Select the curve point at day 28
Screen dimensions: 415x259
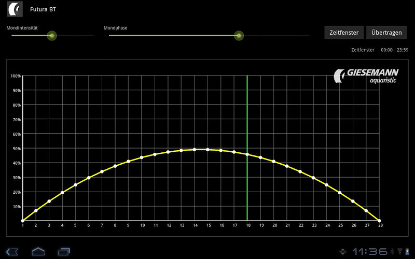point(379,221)
